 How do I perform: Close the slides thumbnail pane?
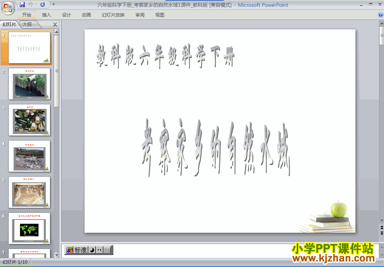pyautogui.click(x=55, y=24)
